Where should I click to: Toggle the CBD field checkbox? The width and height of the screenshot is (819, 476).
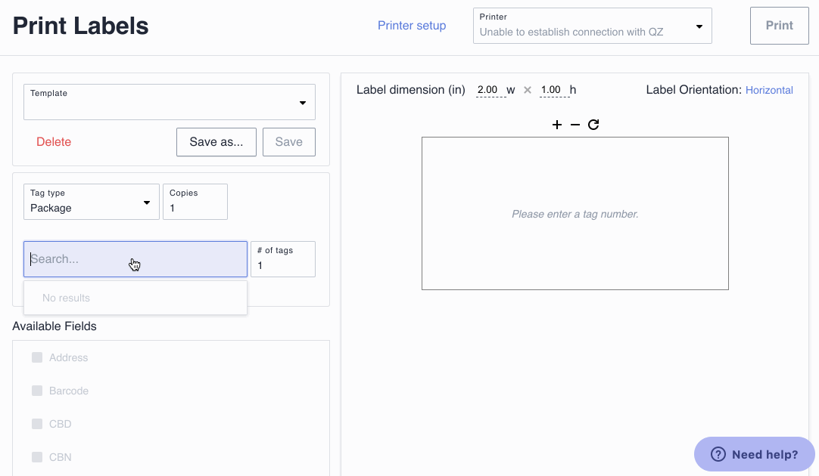(x=37, y=424)
